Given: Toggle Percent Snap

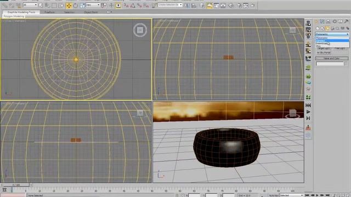Looking at the screenshot, I should pyautogui.click(x=139, y=5).
